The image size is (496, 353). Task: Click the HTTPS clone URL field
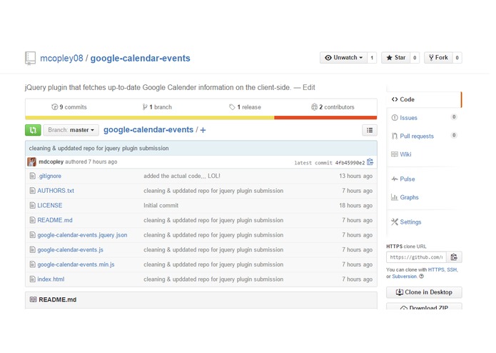416,257
